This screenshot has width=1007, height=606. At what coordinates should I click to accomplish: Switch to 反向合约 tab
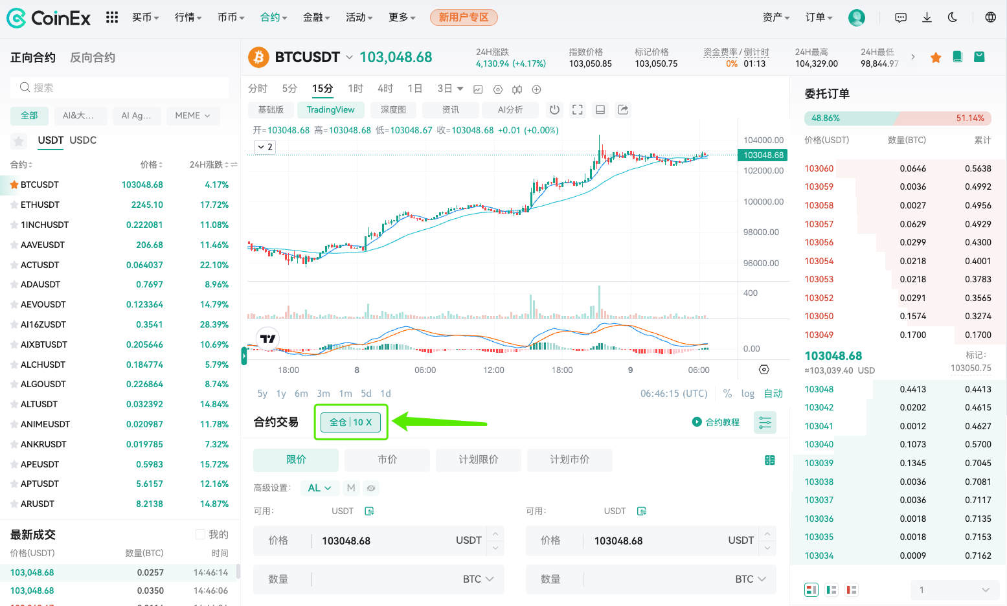point(93,58)
